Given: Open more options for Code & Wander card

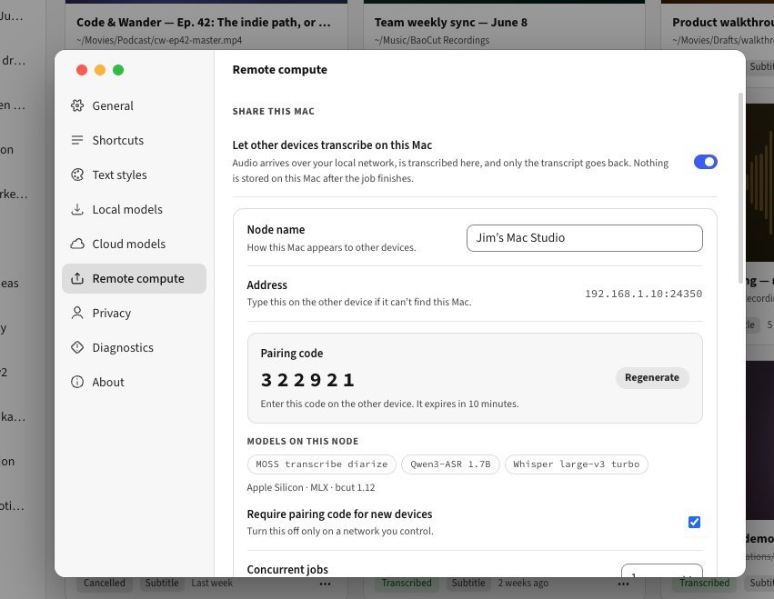Looking at the screenshot, I should tap(325, 584).
